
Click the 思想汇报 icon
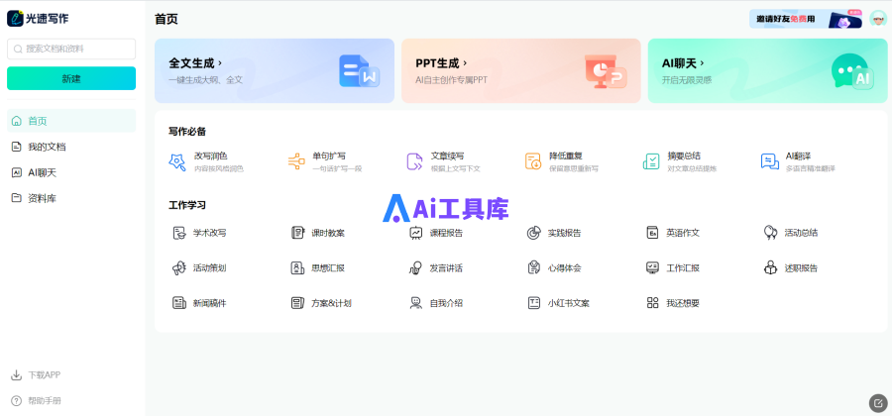click(297, 267)
